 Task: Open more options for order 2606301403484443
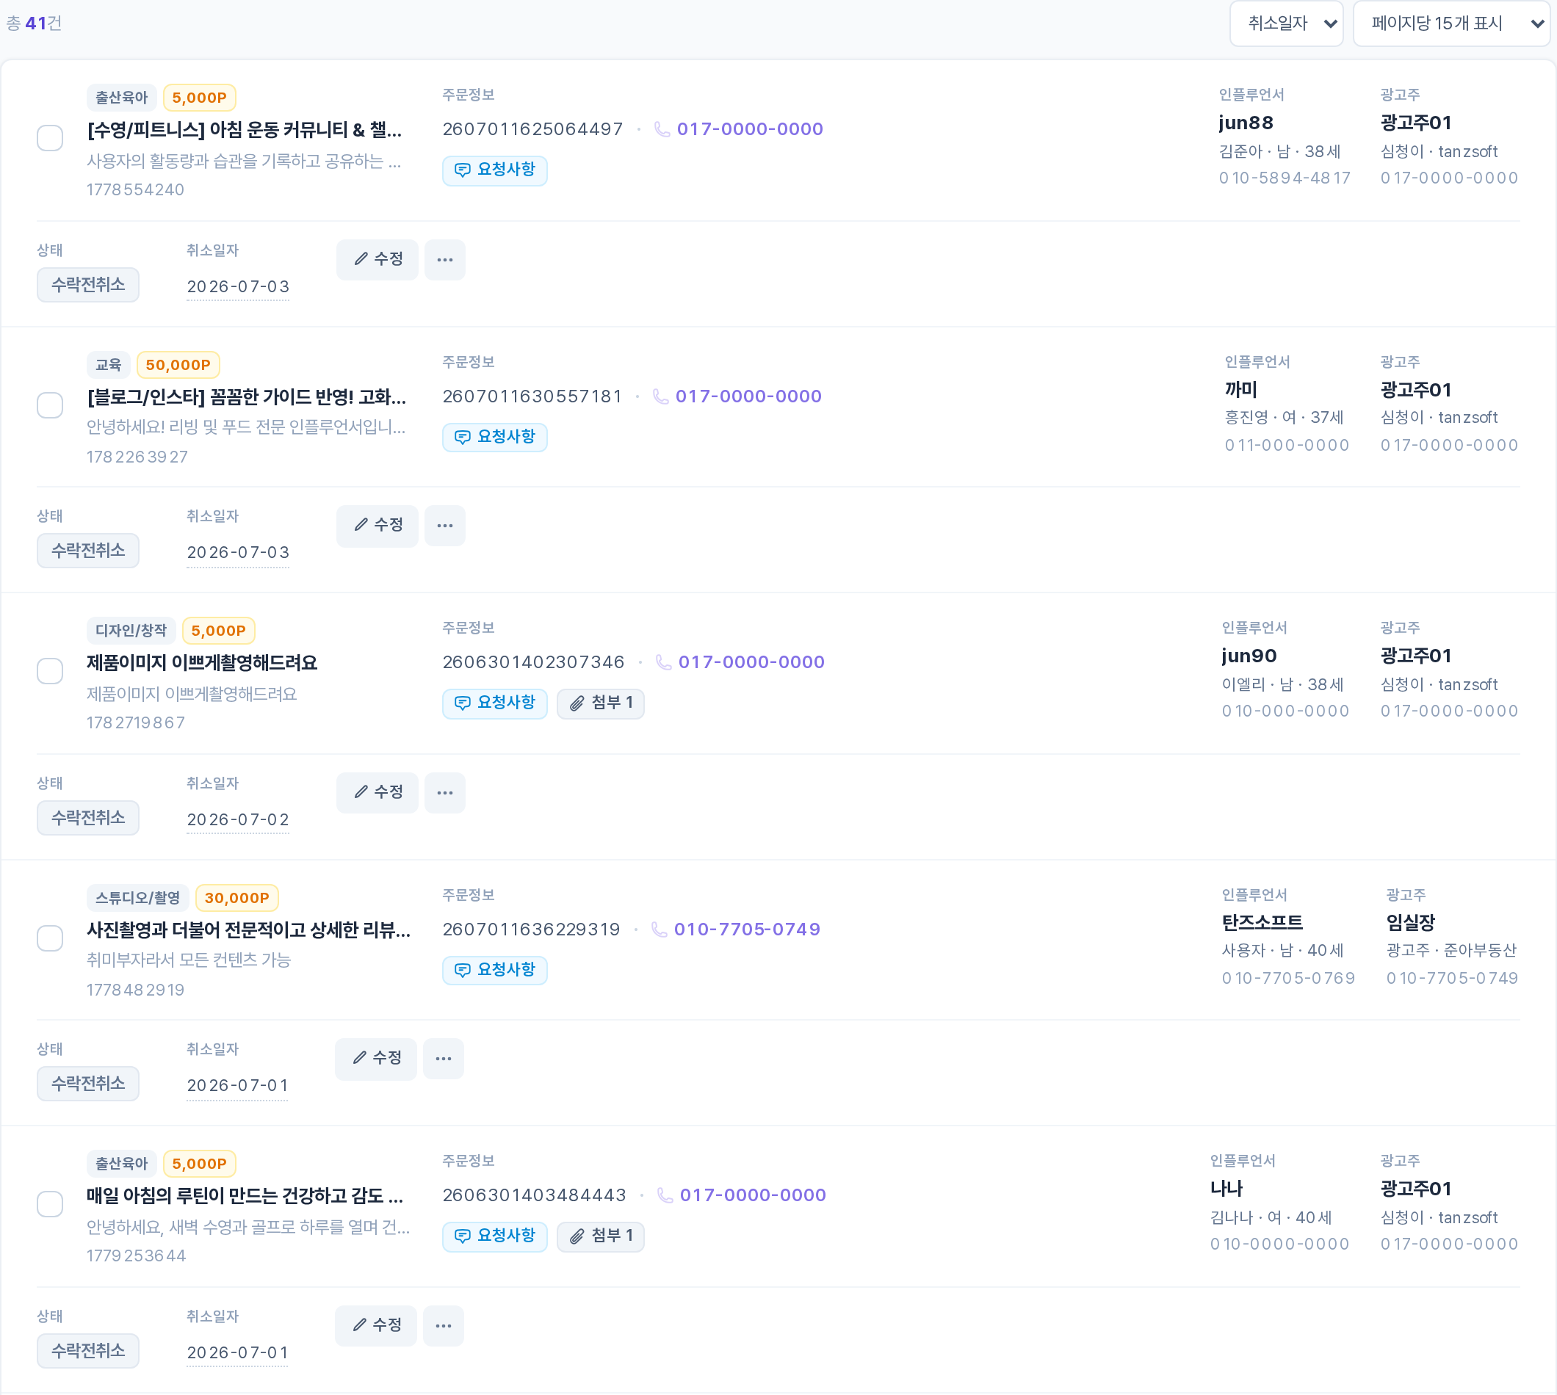[x=443, y=1325]
